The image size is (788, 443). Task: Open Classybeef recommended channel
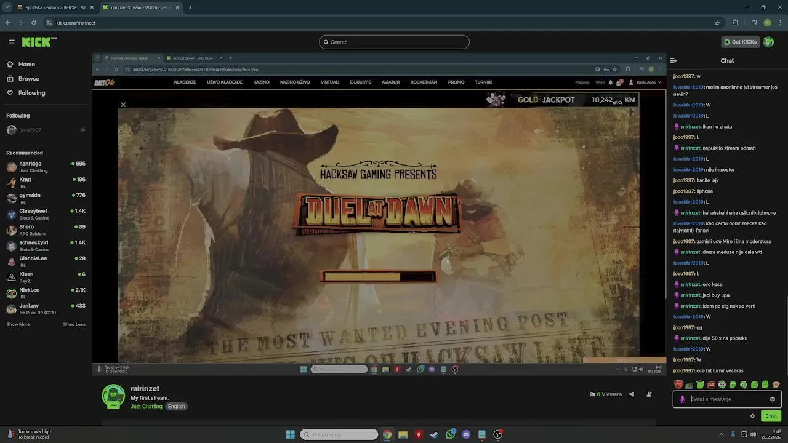pyautogui.click(x=46, y=214)
